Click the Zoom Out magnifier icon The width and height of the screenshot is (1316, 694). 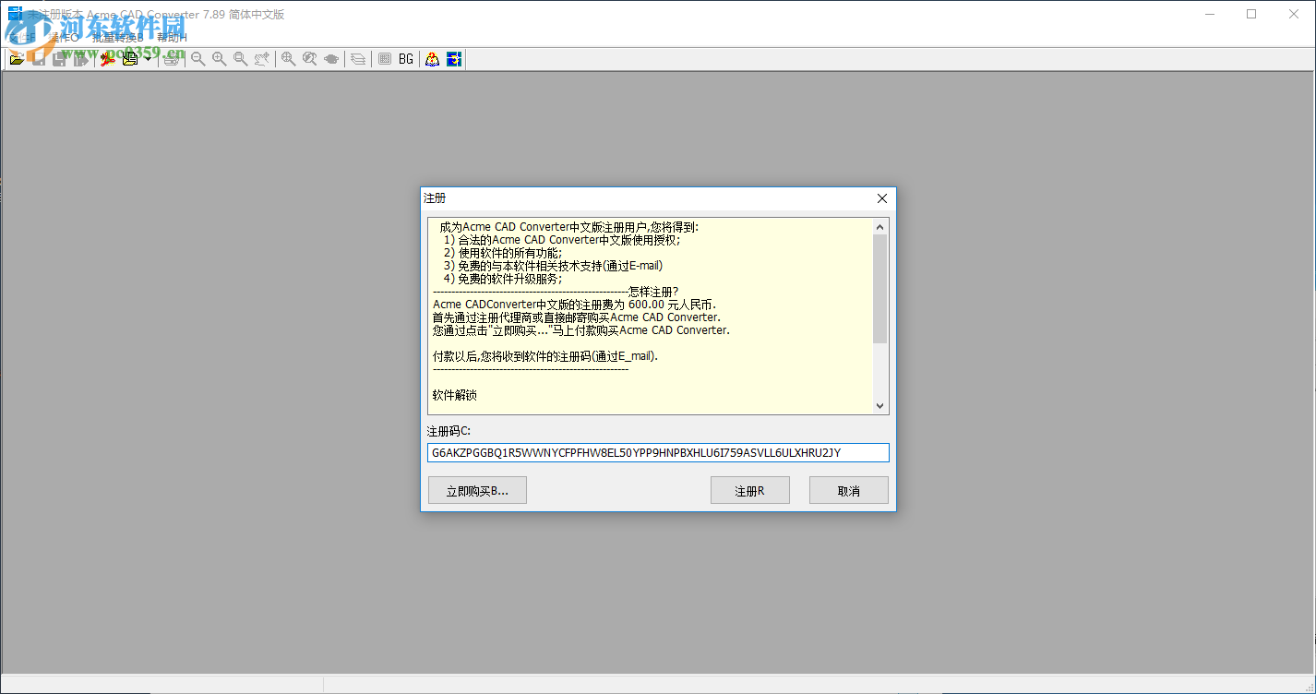(x=197, y=58)
